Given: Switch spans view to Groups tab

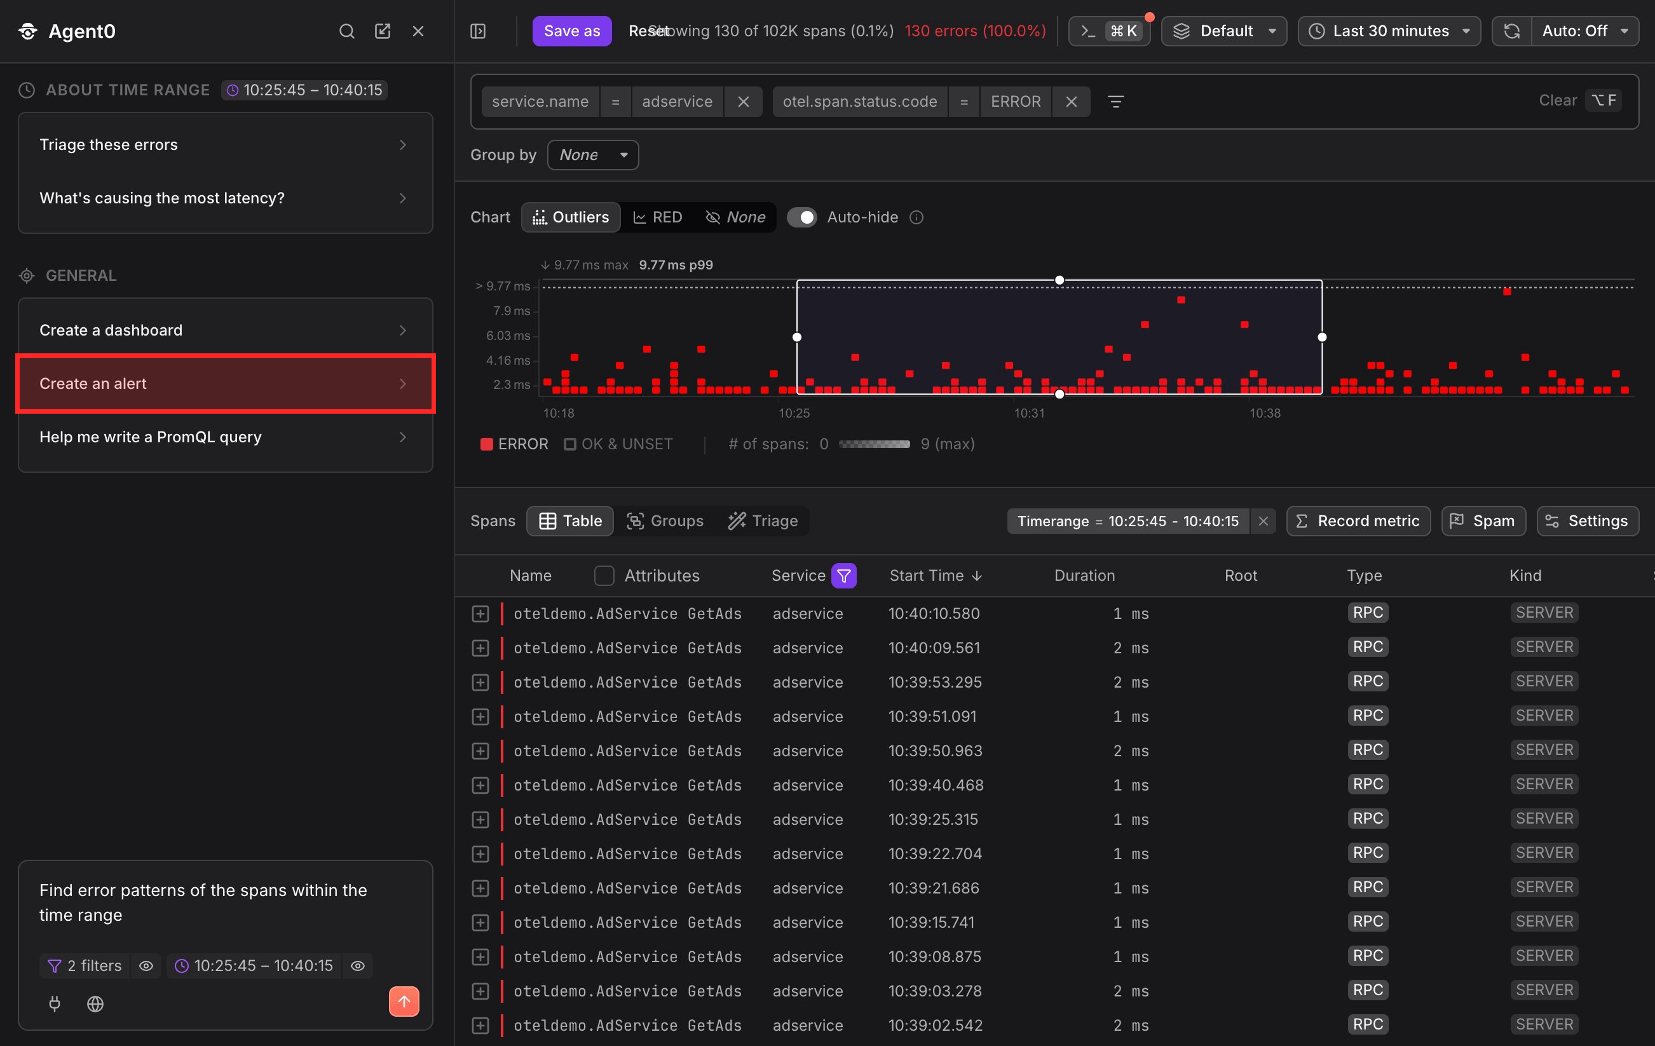Looking at the screenshot, I should [x=665, y=521].
